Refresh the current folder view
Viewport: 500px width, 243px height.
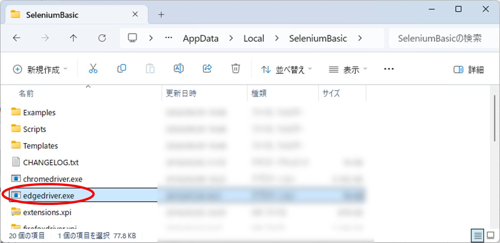(x=102, y=38)
